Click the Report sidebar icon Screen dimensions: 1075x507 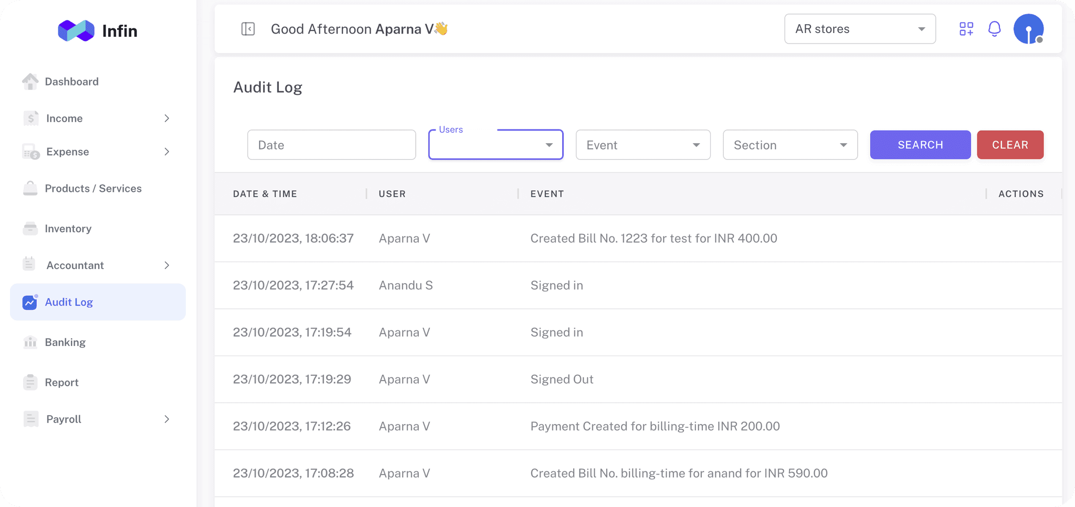(x=30, y=382)
